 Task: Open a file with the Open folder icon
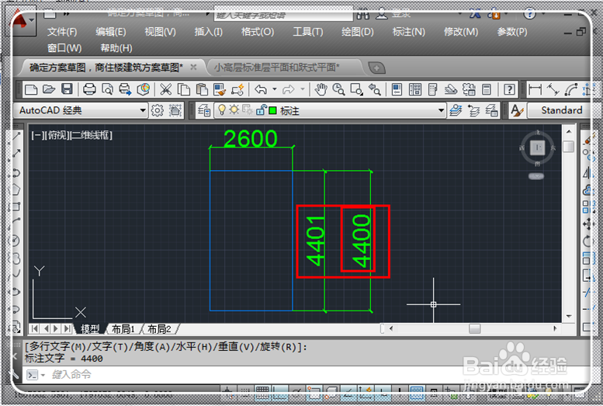click(49, 90)
